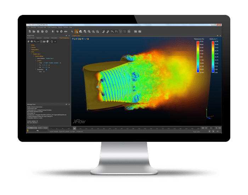This screenshot has width=248, height=195.
Task: Click the Link to camera value
Action: (50, 58)
